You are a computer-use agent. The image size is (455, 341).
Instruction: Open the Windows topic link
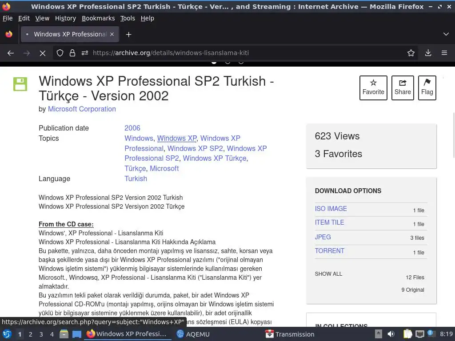click(x=139, y=139)
